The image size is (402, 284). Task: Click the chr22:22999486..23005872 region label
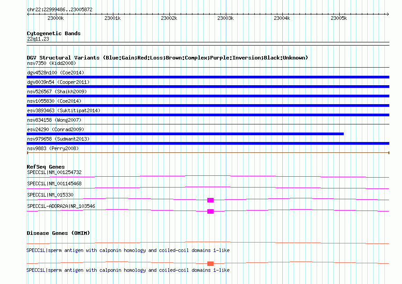click(60, 9)
